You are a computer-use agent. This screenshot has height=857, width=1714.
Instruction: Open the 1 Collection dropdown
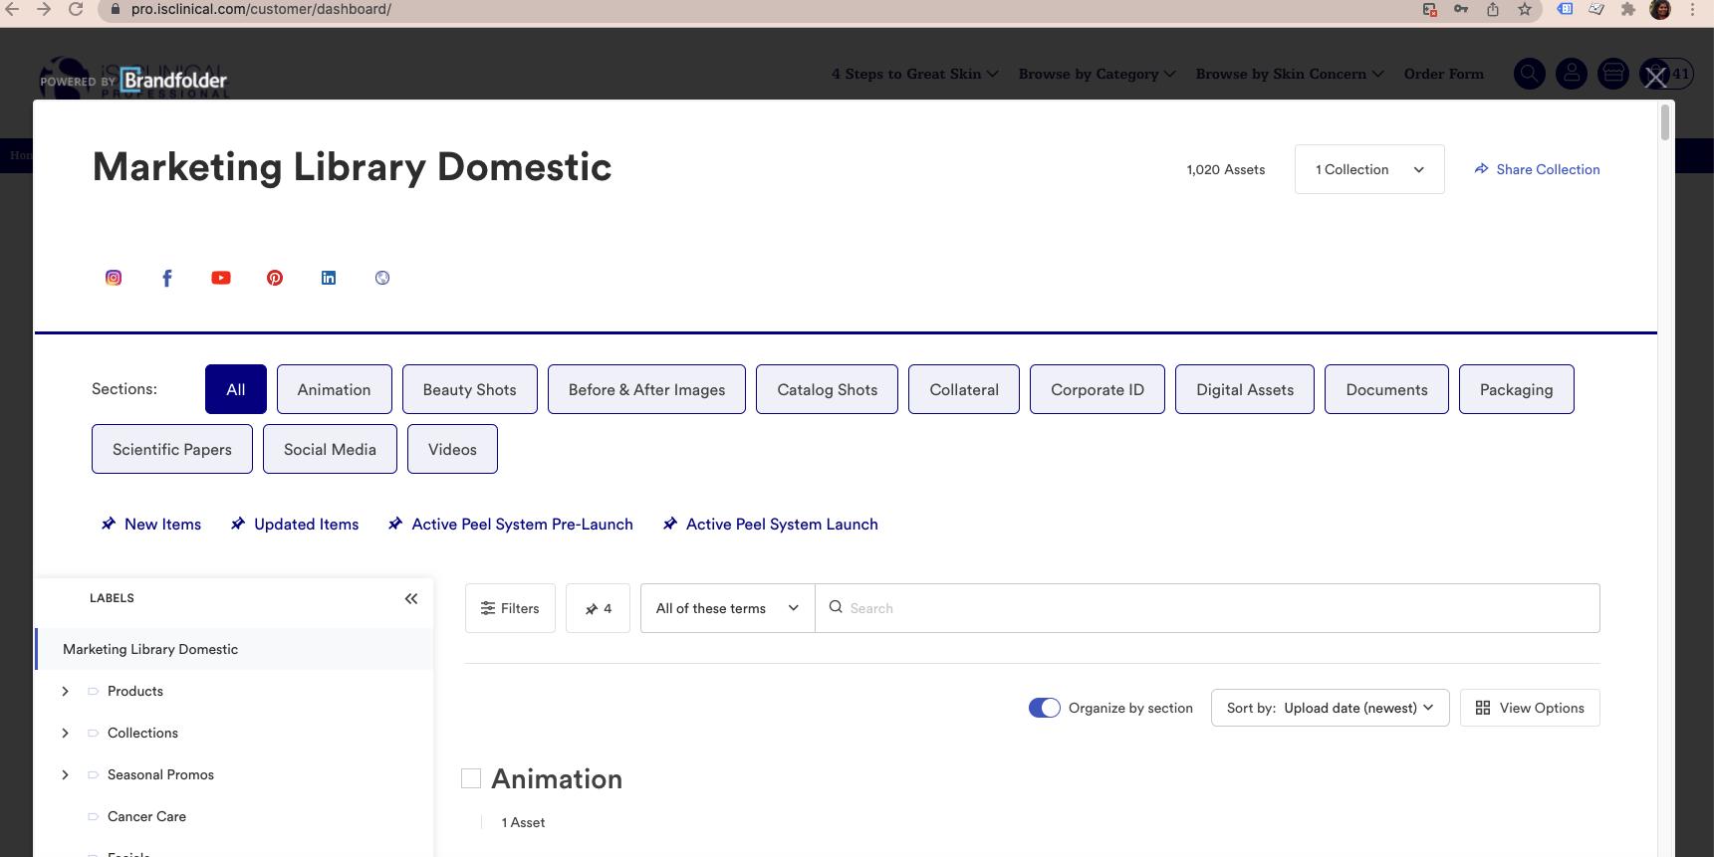1368,169
